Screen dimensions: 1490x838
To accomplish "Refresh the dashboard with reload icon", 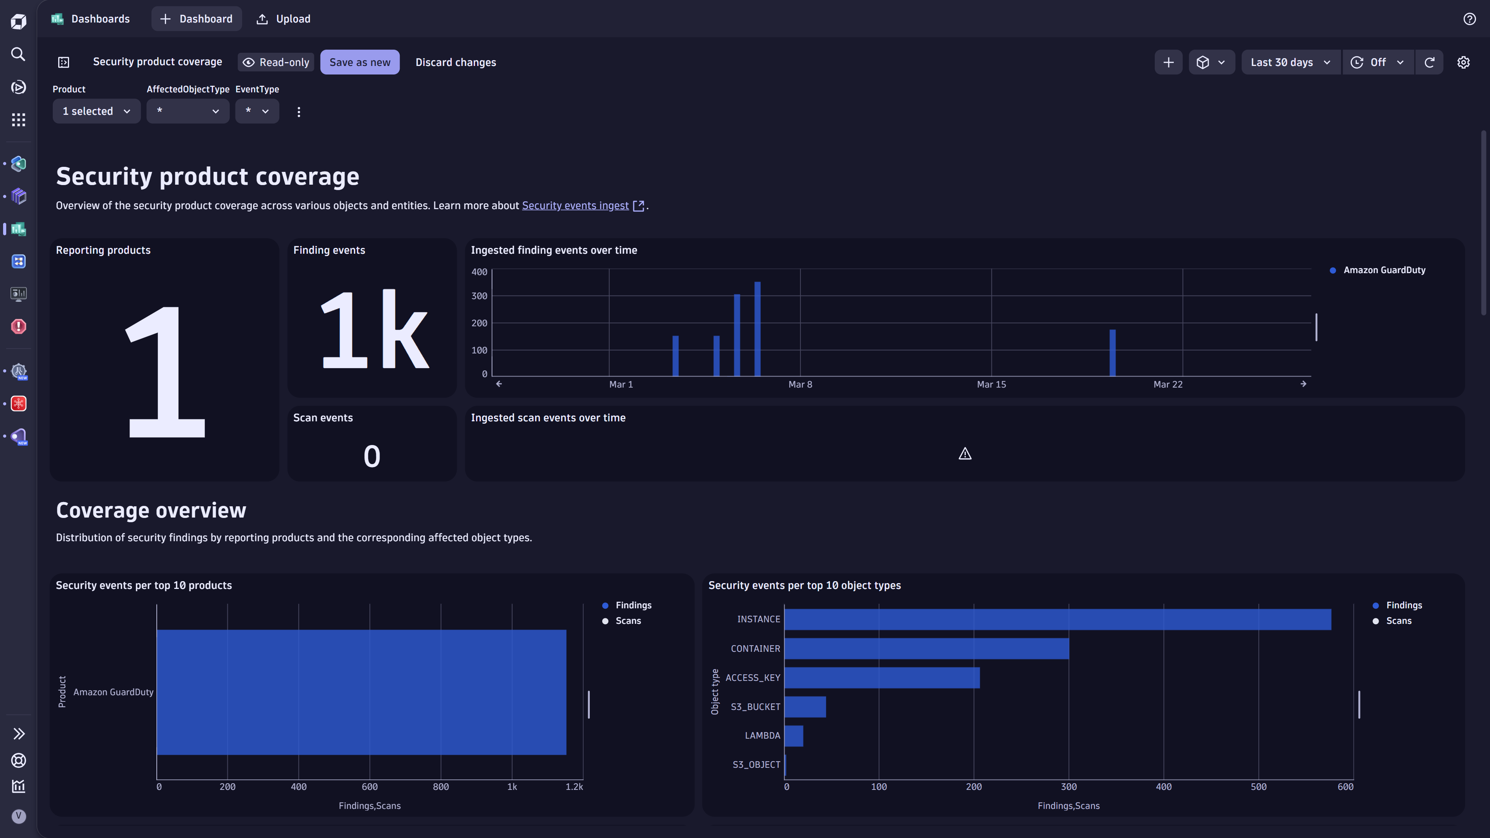I will [1429, 62].
